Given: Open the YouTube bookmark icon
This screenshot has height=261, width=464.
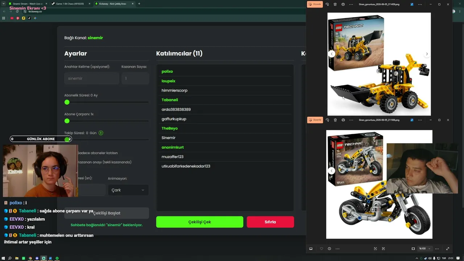Looking at the screenshot, I should [x=12, y=18].
